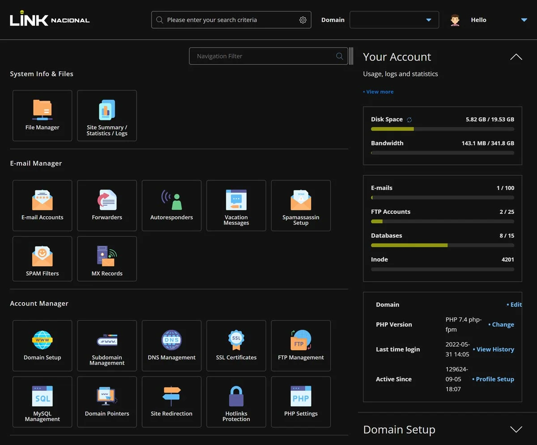This screenshot has height=445, width=537.
Task: Refresh the Disk Space usage
Action: pos(409,120)
